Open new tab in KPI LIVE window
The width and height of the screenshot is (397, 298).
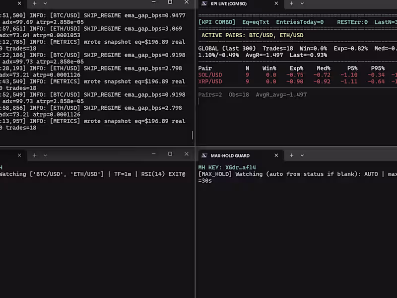tap(291, 3)
